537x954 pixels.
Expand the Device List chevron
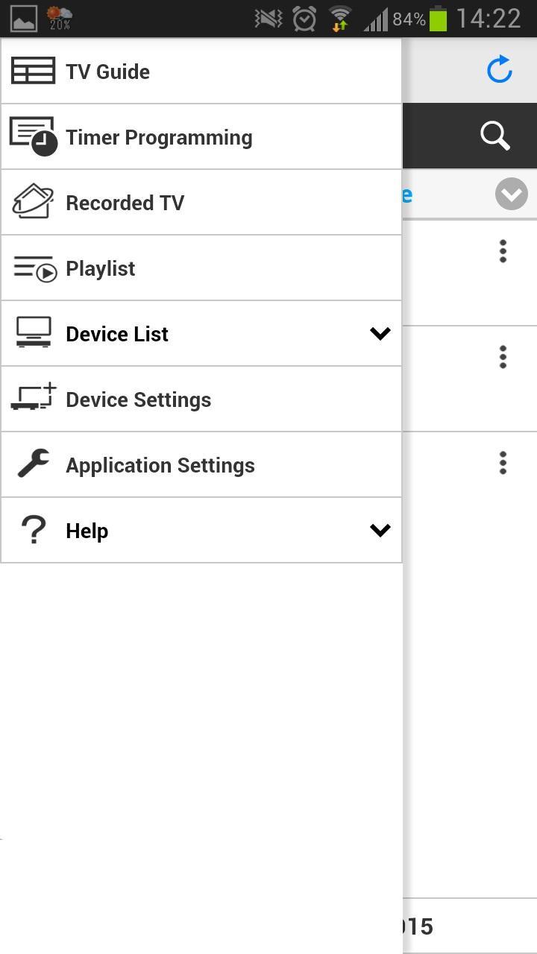pyautogui.click(x=380, y=333)
